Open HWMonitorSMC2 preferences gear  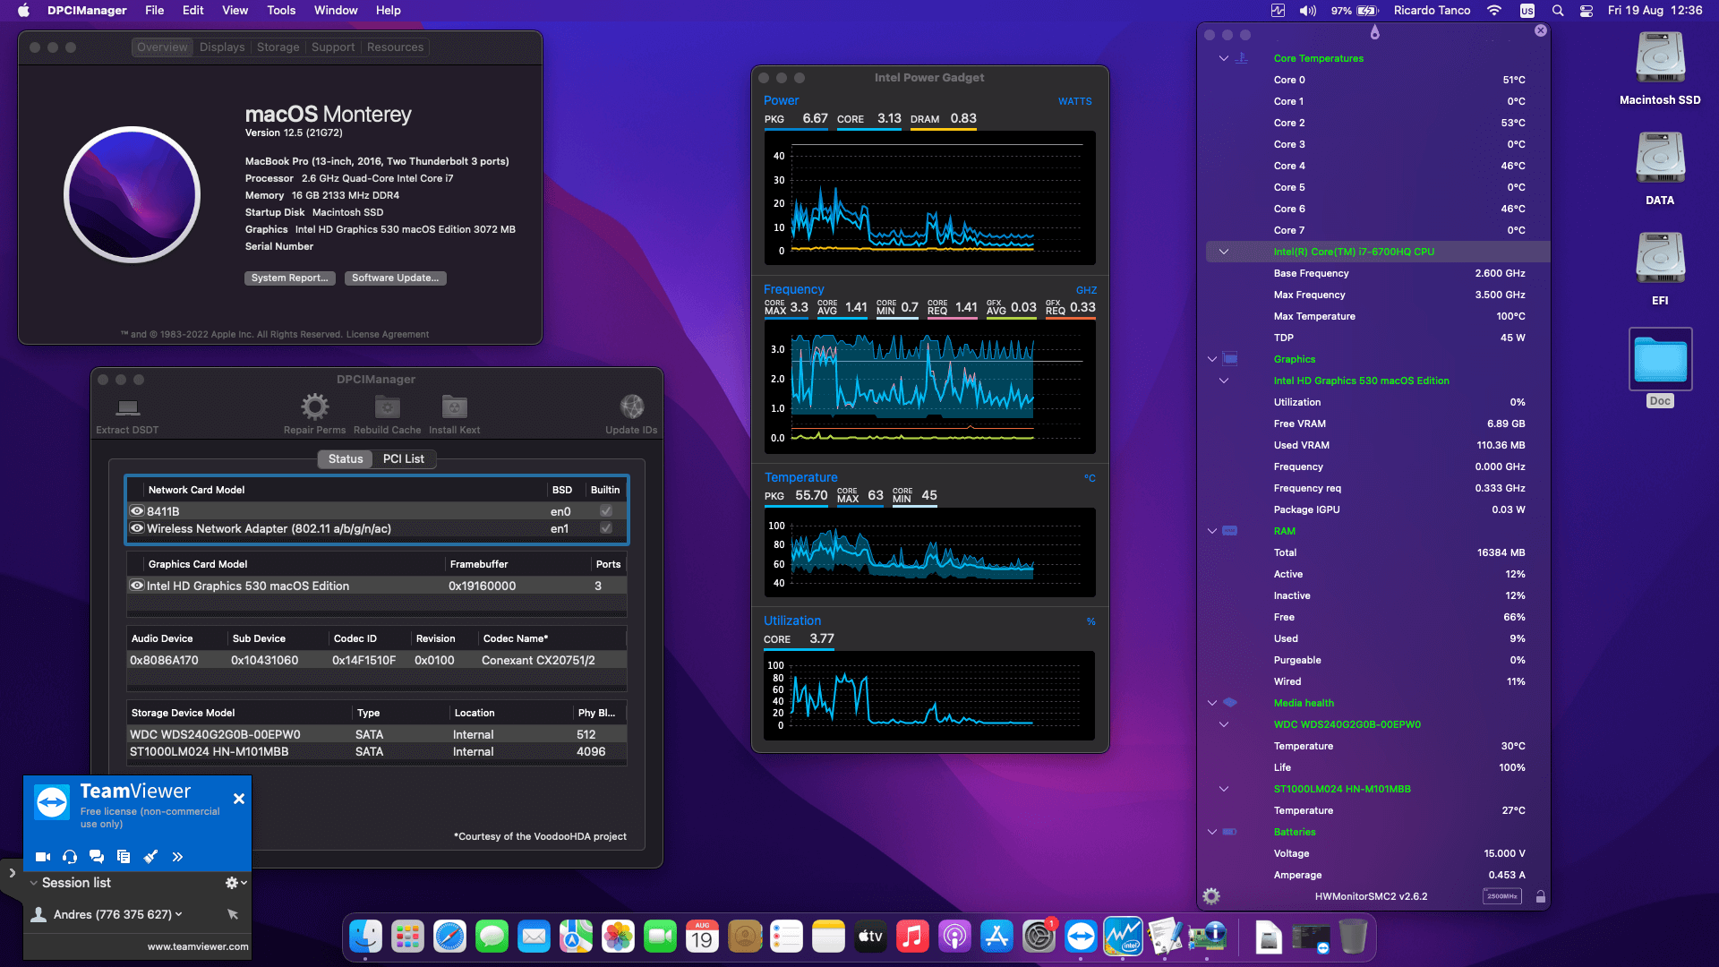tap(1211, 896)
